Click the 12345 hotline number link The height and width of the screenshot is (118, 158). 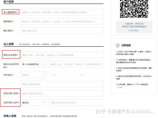[120, 87]
